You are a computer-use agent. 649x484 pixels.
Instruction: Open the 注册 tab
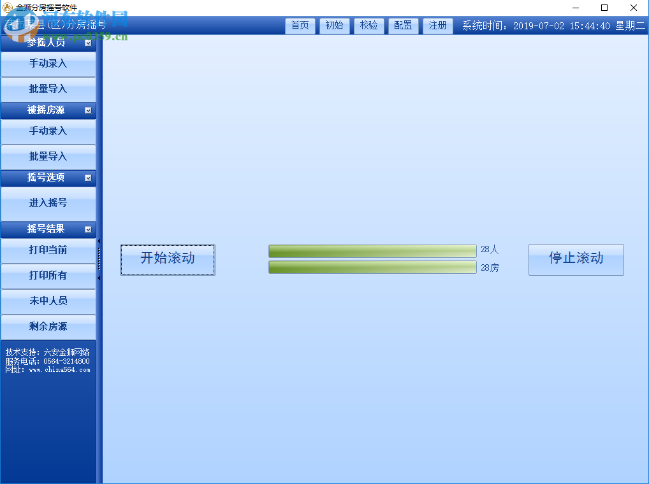pyautogui.click(x=437, y=25)
